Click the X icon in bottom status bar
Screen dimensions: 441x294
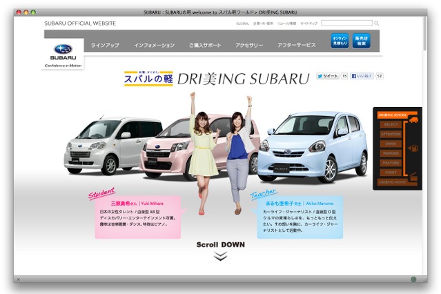[18, 280]
